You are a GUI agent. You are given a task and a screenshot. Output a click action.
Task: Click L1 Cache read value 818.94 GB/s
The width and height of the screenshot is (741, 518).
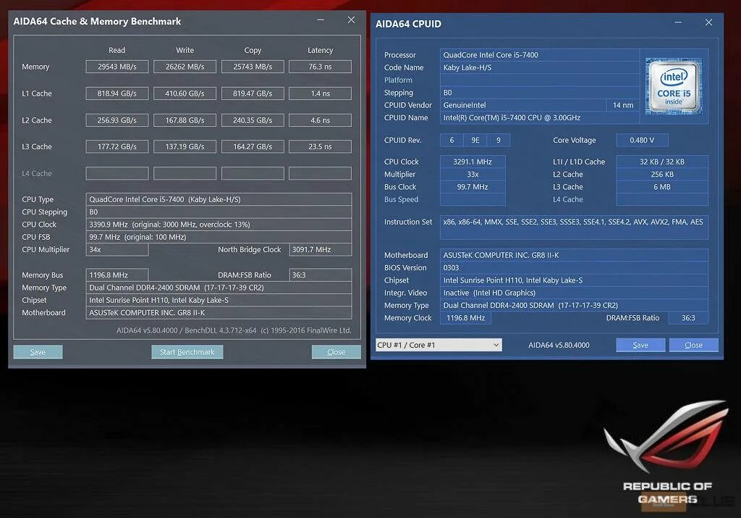pos(117,93)
